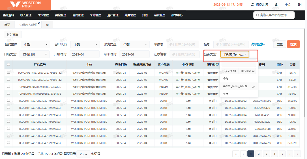Click the Western Post logo

(x=25, y=5)
